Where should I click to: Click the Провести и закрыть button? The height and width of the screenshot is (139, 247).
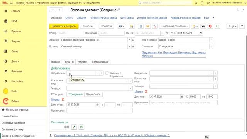click(64, 26)
